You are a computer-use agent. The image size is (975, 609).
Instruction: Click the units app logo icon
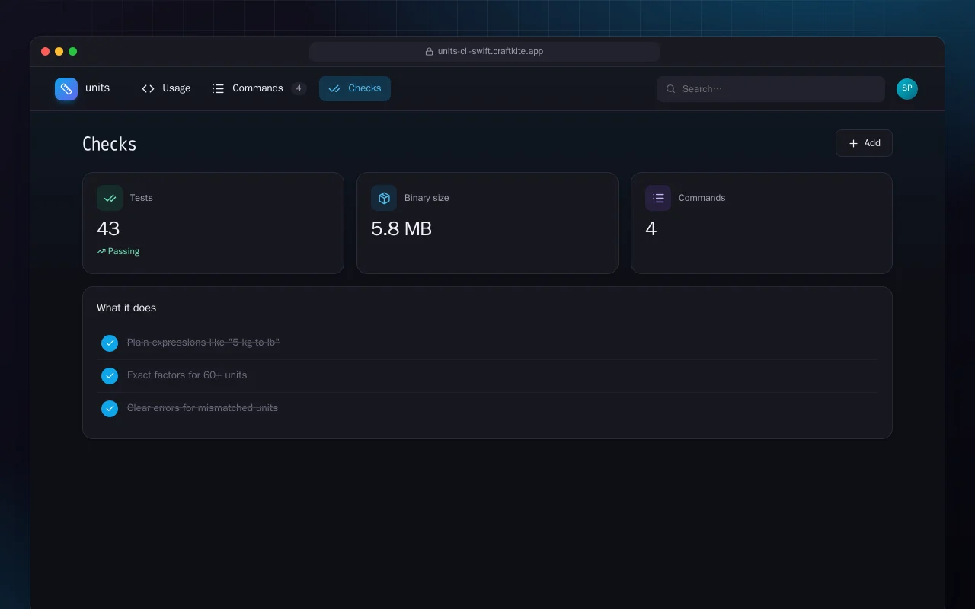coord(66,89)
